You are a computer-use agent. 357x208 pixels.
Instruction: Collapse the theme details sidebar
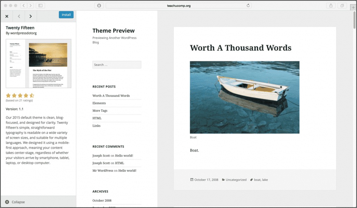(x=15, y=202)
